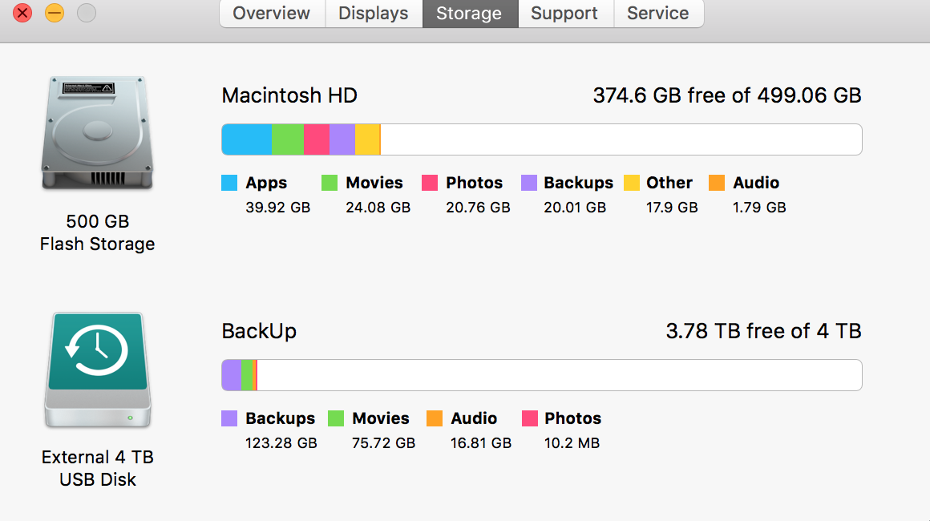This screenshot has width=930, height=521.
Task: Click the blue Apps segment in storage bar
Action: pyautogui.click(x=247, y=139)
